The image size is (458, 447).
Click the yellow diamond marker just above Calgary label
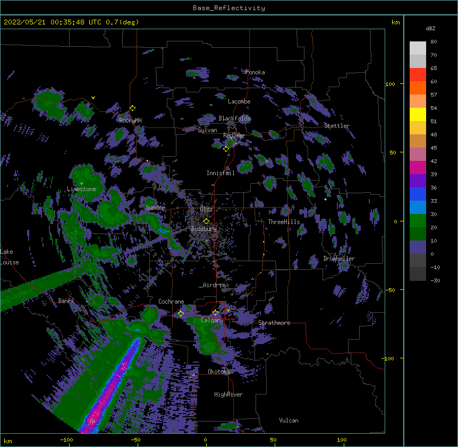[x=215, y=313]
